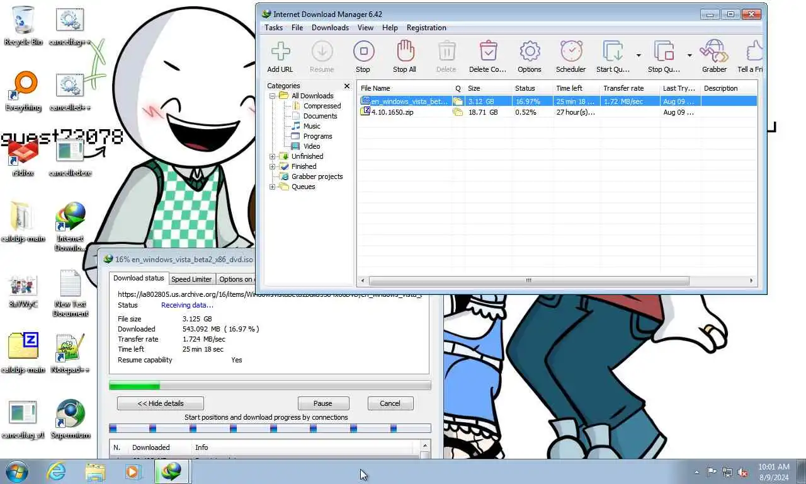The width and height of the screenshot is (806, 484).
Task: Open the Registration menu
Action: pos(426,28)
